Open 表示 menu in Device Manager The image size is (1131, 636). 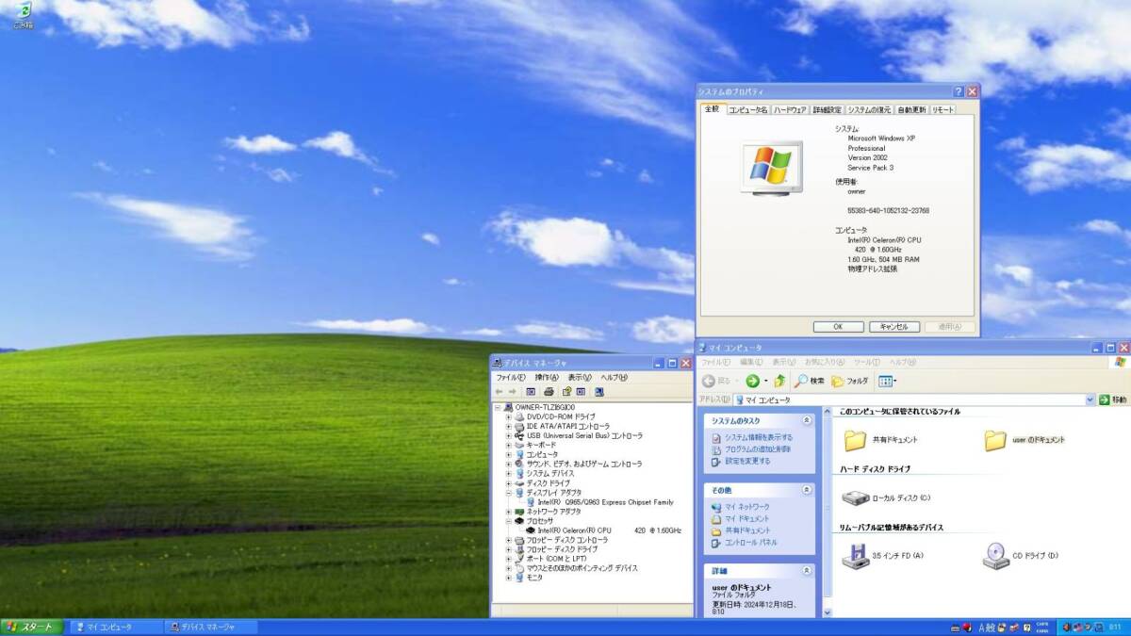tap(580, 378)
